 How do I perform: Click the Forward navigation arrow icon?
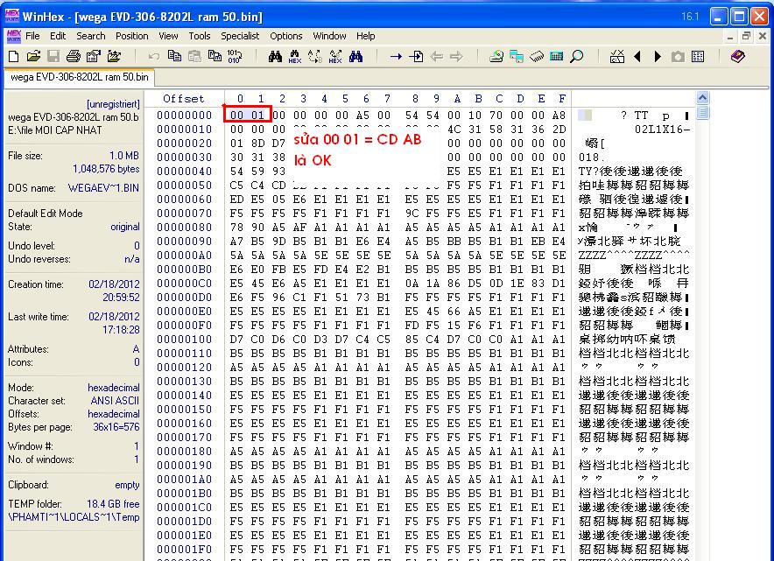[x=456, y=57]
